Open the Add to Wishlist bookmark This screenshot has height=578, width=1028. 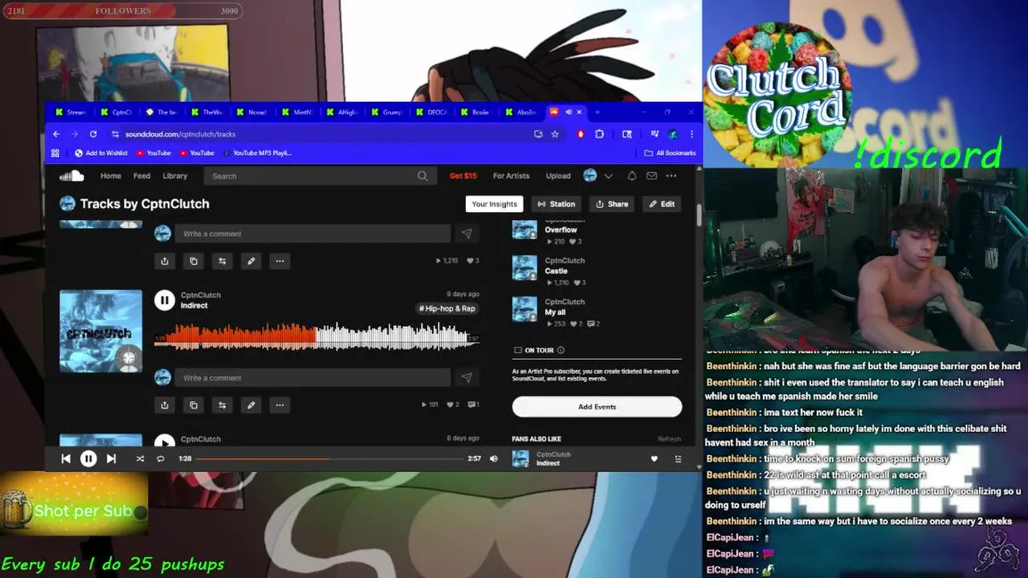[x=101, y=153]
